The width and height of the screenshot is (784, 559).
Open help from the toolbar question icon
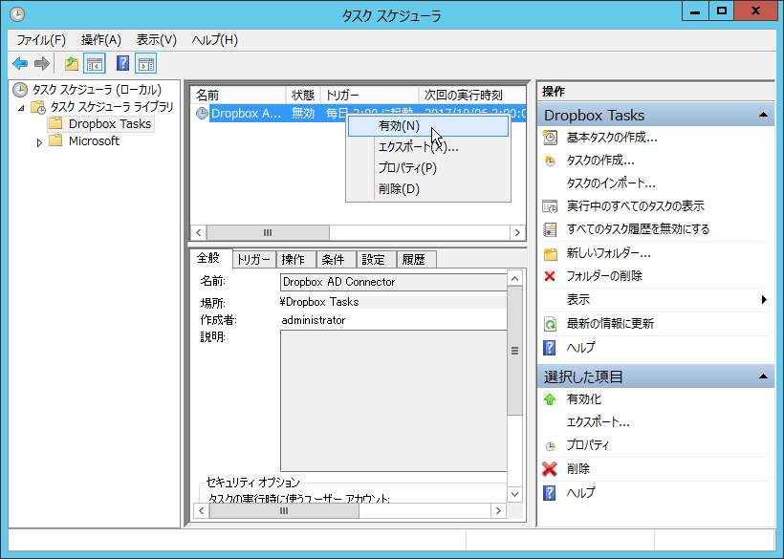point(122,63)
